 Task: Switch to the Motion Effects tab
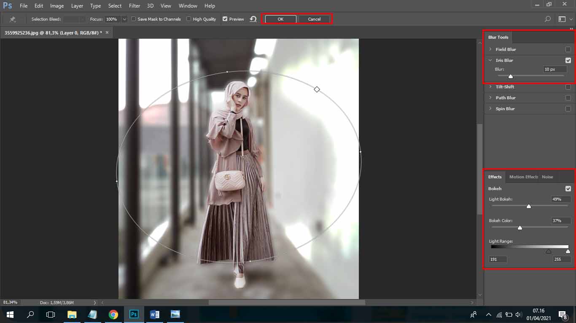pyautogui.click(x=523, y=177)
